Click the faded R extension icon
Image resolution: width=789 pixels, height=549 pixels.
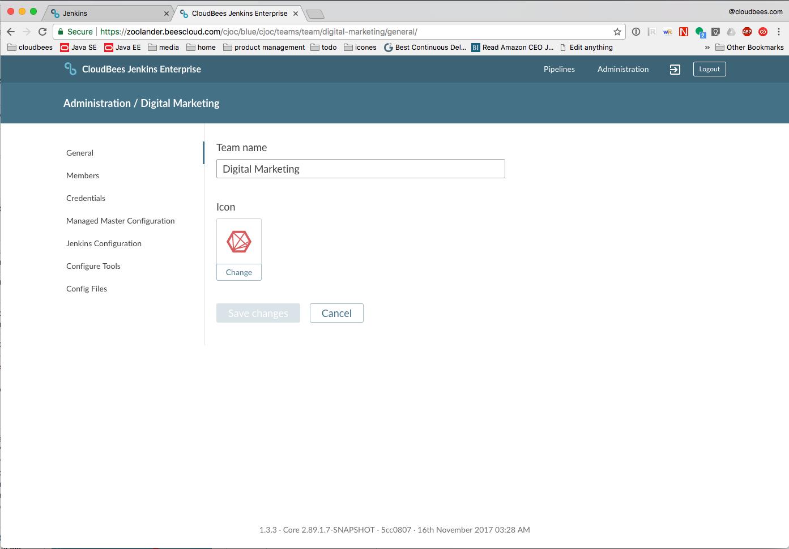coord(652,32)
